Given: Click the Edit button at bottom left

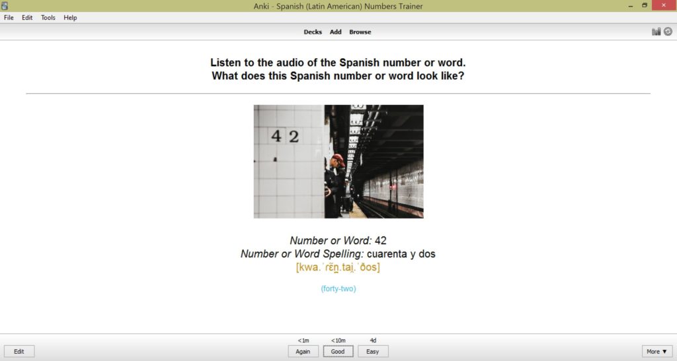Looking at the screenshot, I should click(x=19, y=352).
